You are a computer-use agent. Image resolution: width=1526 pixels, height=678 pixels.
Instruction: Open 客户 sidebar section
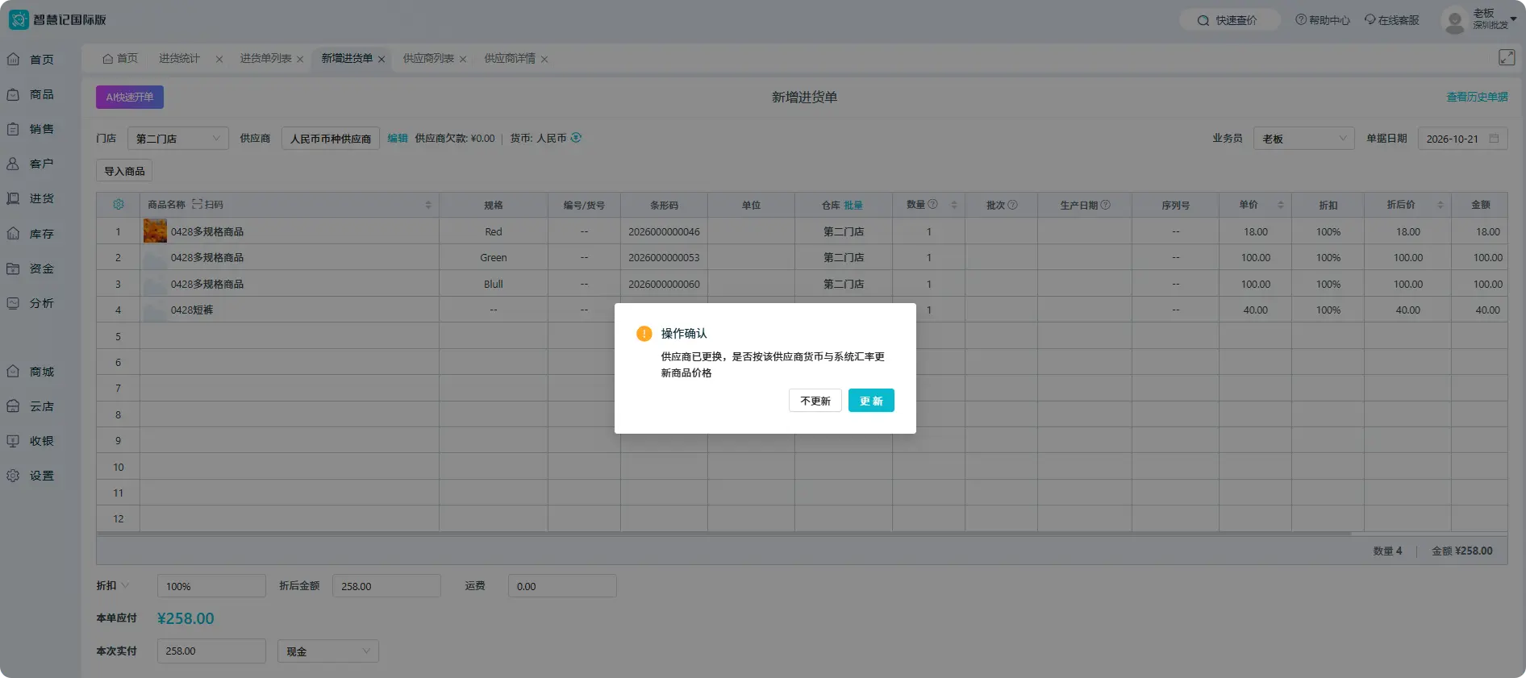coord(31,164)
